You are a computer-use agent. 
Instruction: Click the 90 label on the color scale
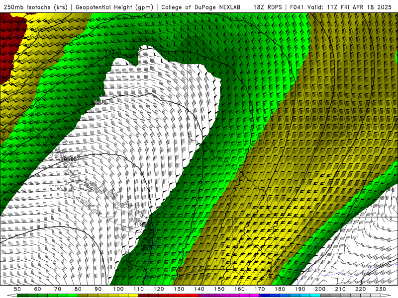98,289
